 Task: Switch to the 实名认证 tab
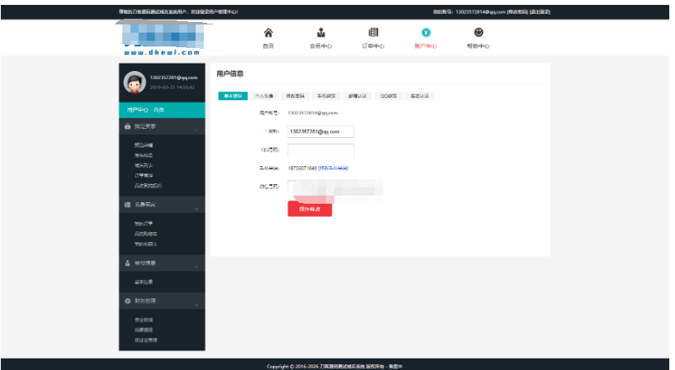[420, 96]
